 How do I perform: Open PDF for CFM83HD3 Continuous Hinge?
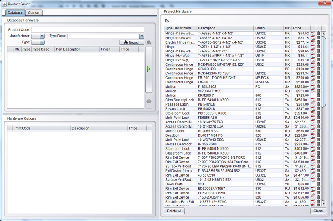[x=313, y=69]
